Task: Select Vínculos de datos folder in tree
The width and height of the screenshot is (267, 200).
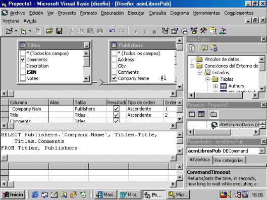Action: point(222,59)
